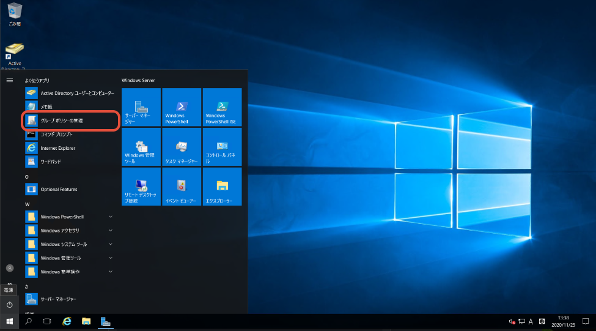Click the power button in the Start menu
Viewport: 596px width, 331px height.
click(x=10, y=305)
